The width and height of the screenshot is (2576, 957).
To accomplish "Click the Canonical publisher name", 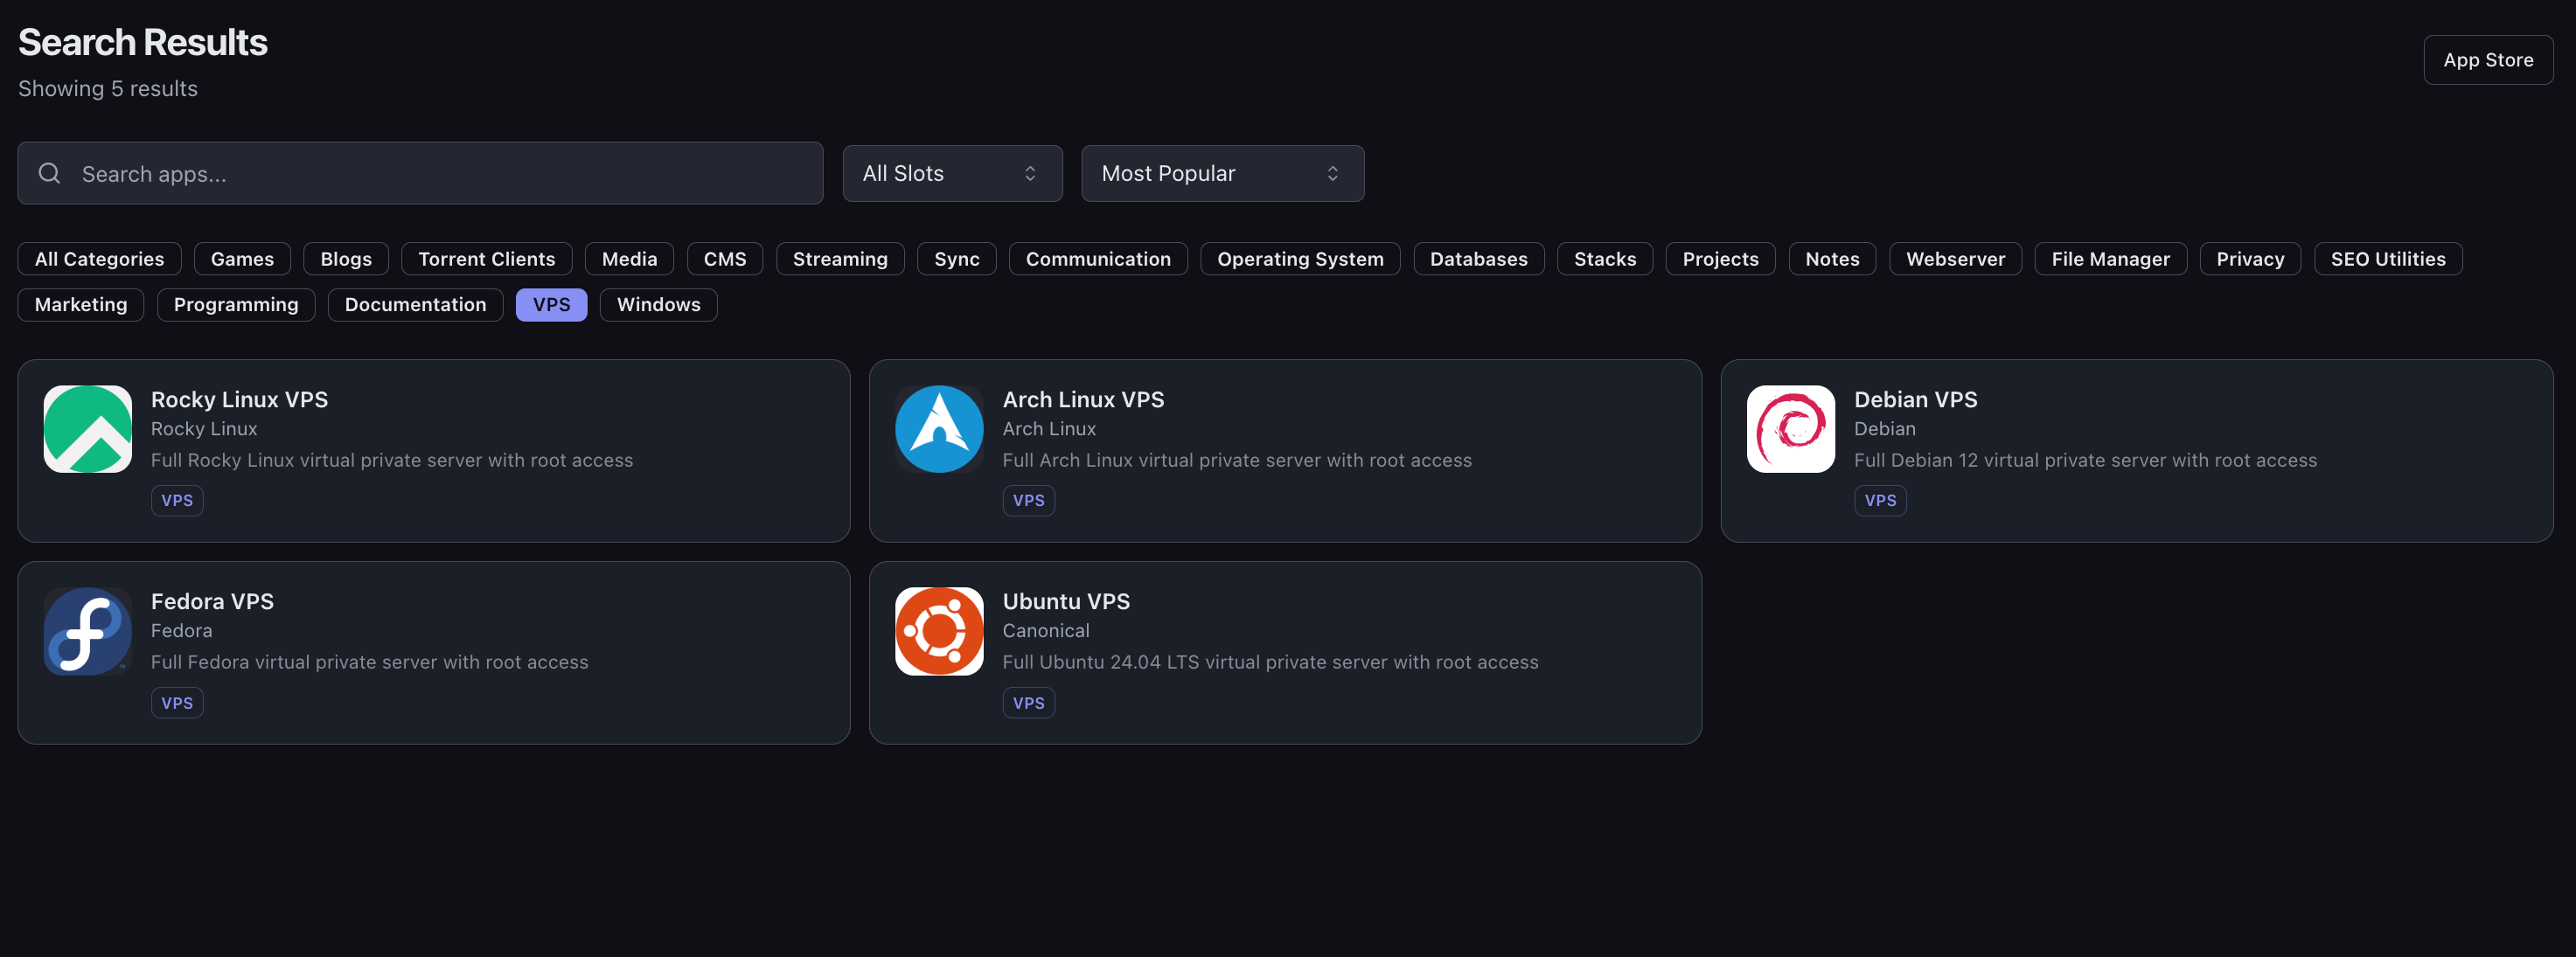I will coord(1046,631).
